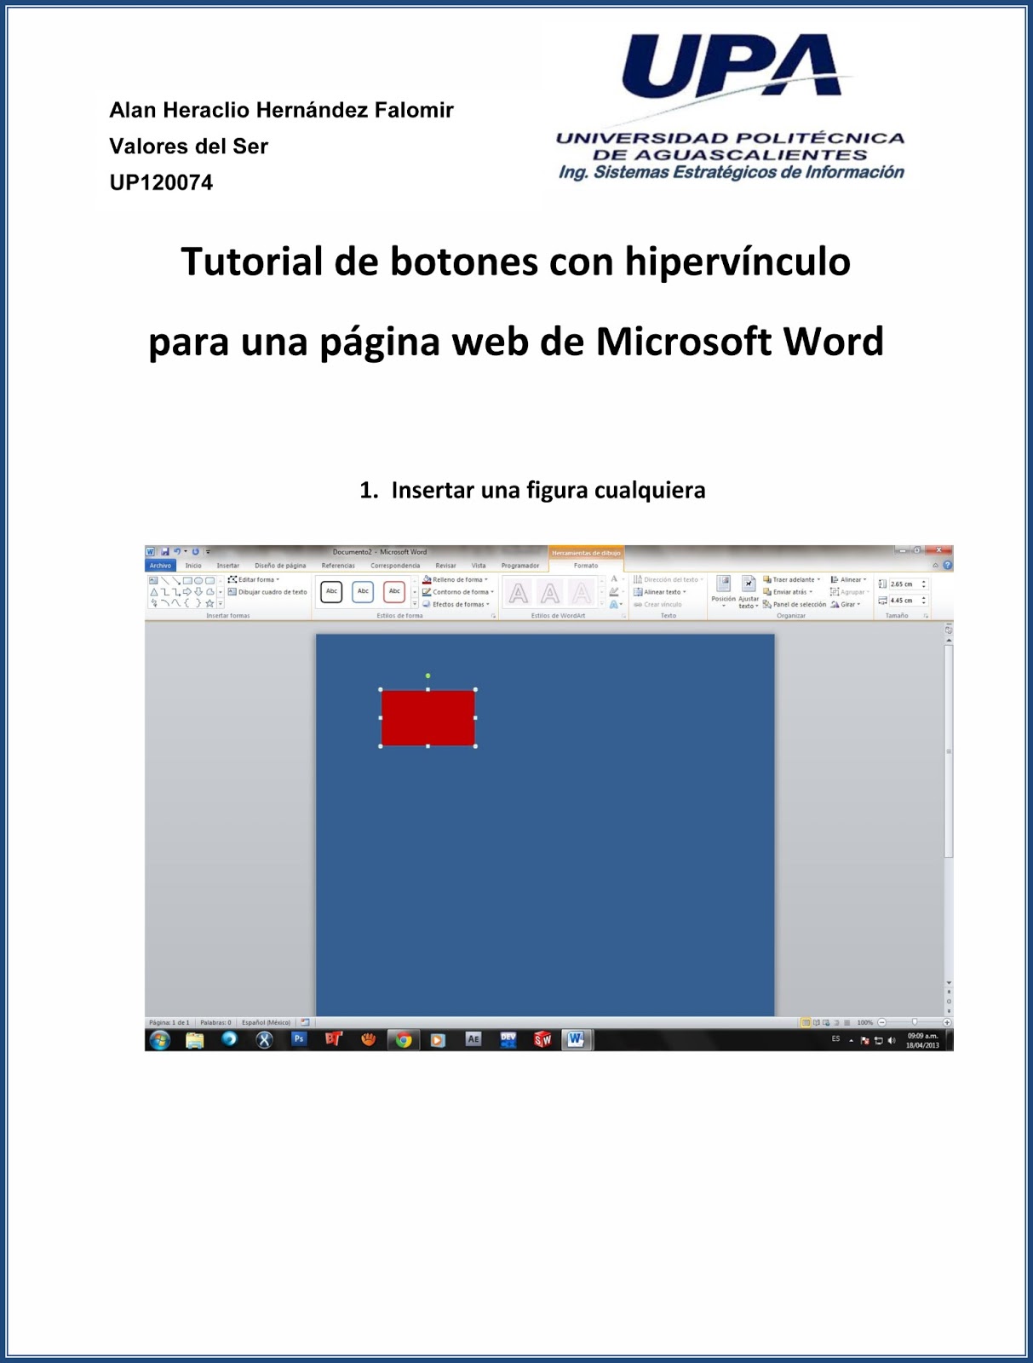Image resolution: width=1033 pixels, height=1363 pixels.
Task: Click the height spinner arrows beside 2.65 cm
Action: tap(924, 584)
